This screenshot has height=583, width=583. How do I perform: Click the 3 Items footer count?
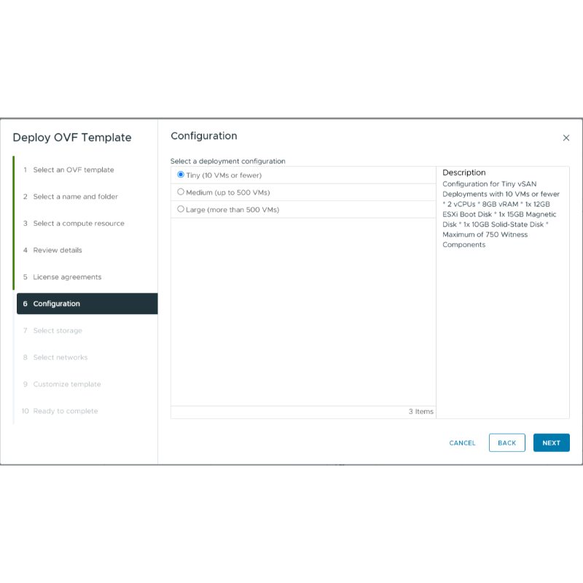pos(420,412)
